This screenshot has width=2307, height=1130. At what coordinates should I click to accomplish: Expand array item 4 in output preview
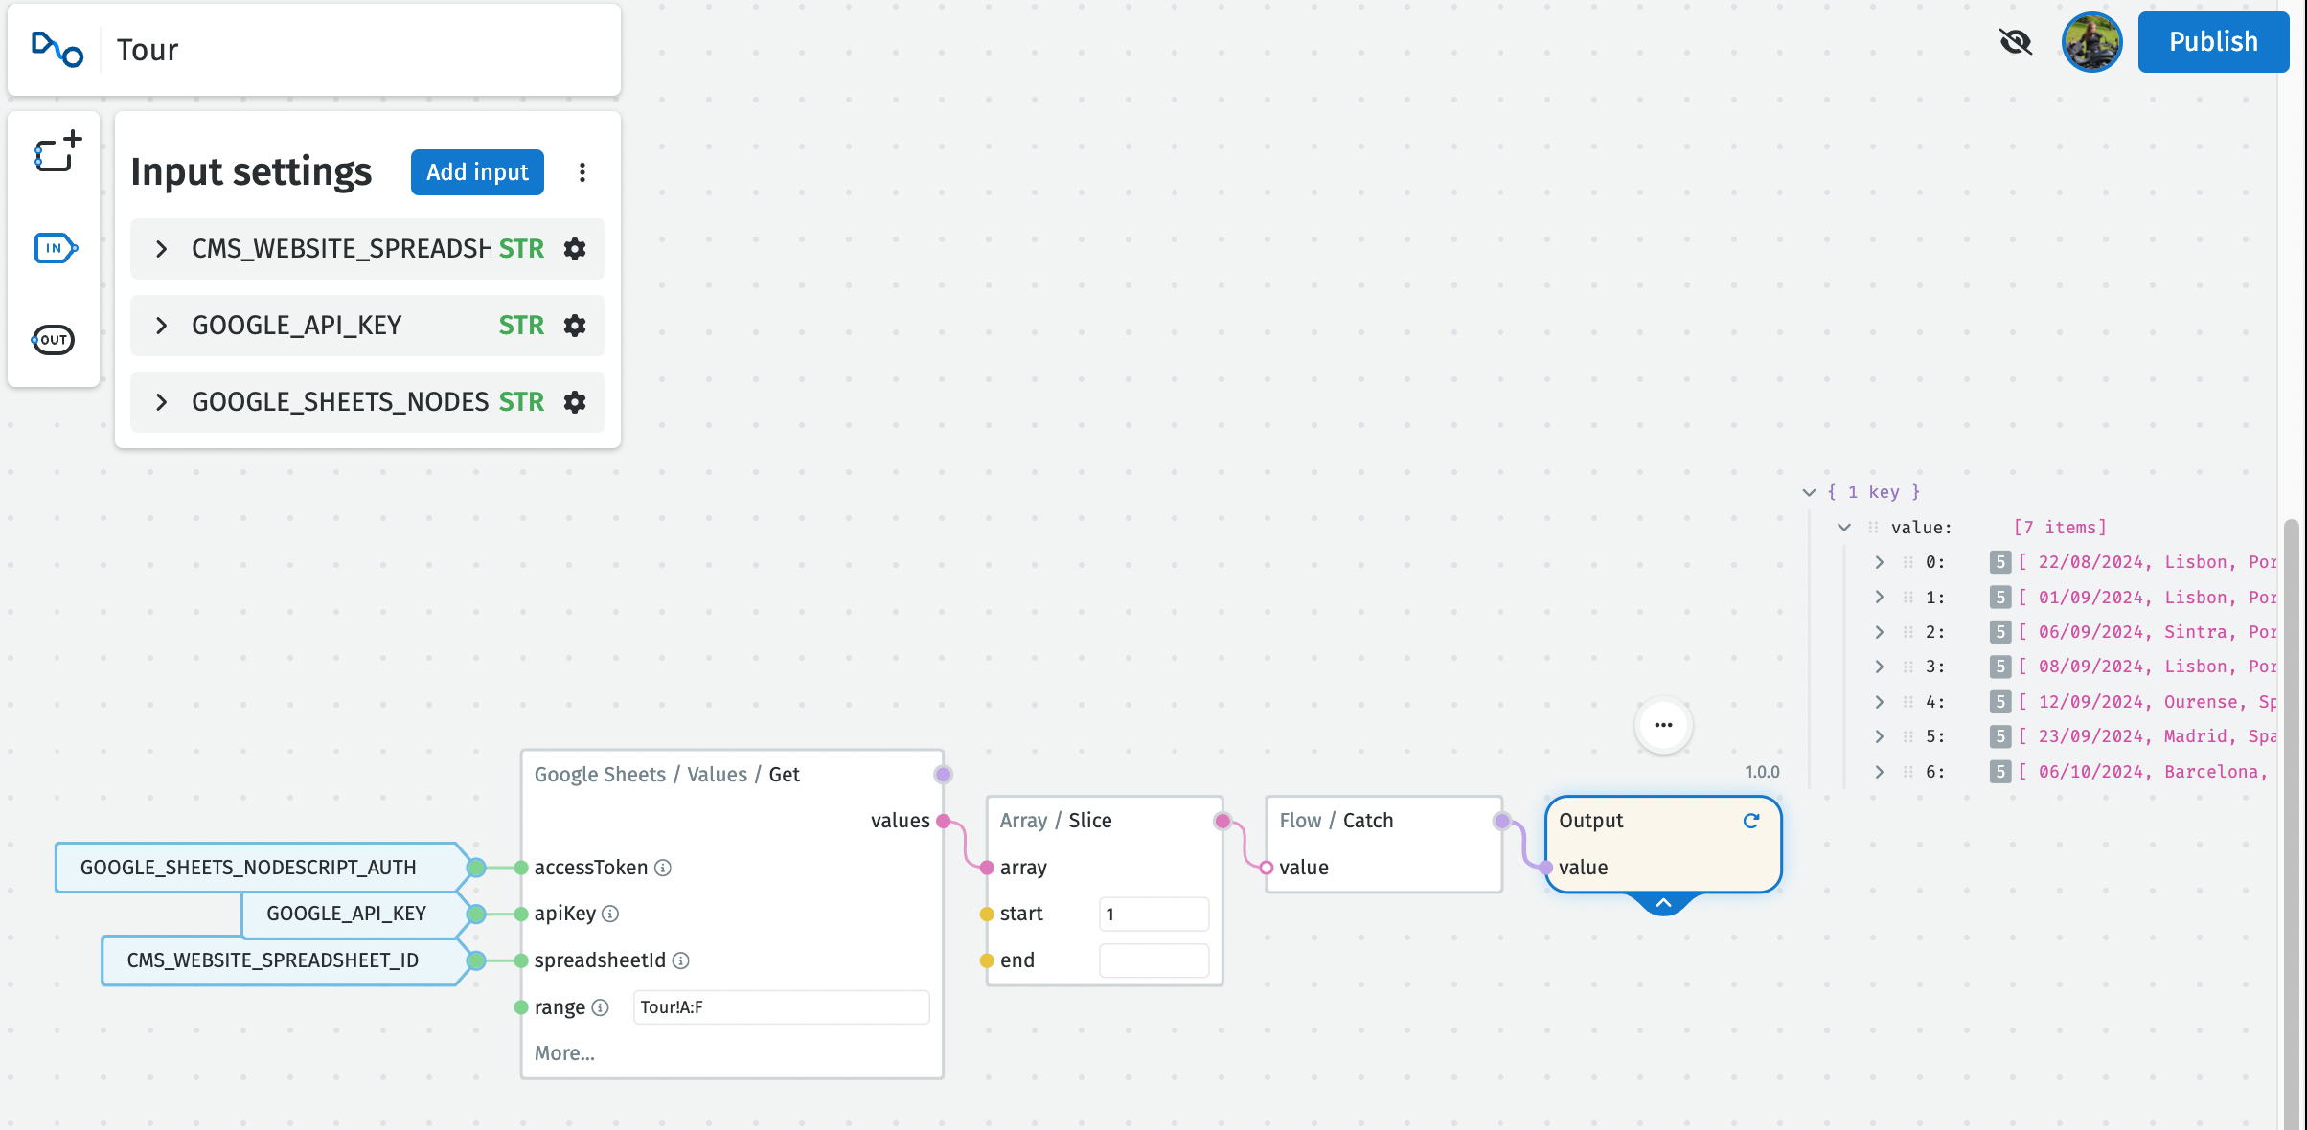coord(1879,702)
